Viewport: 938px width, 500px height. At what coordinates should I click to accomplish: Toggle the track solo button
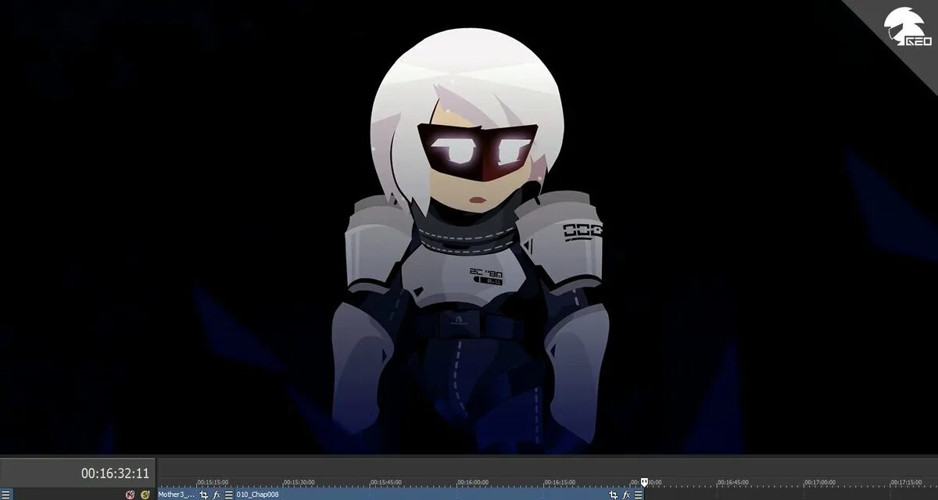[145, 495]
